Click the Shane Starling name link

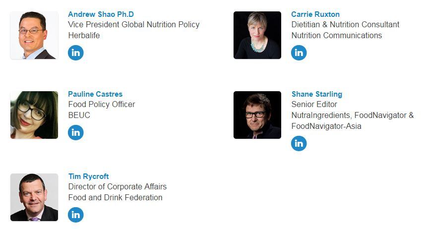[x=316, y=94]
